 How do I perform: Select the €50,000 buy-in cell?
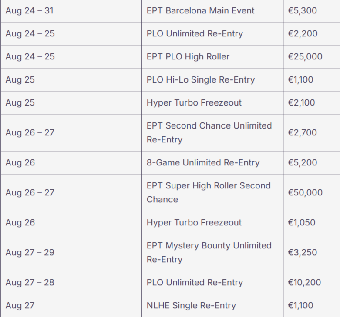(305, 192)
